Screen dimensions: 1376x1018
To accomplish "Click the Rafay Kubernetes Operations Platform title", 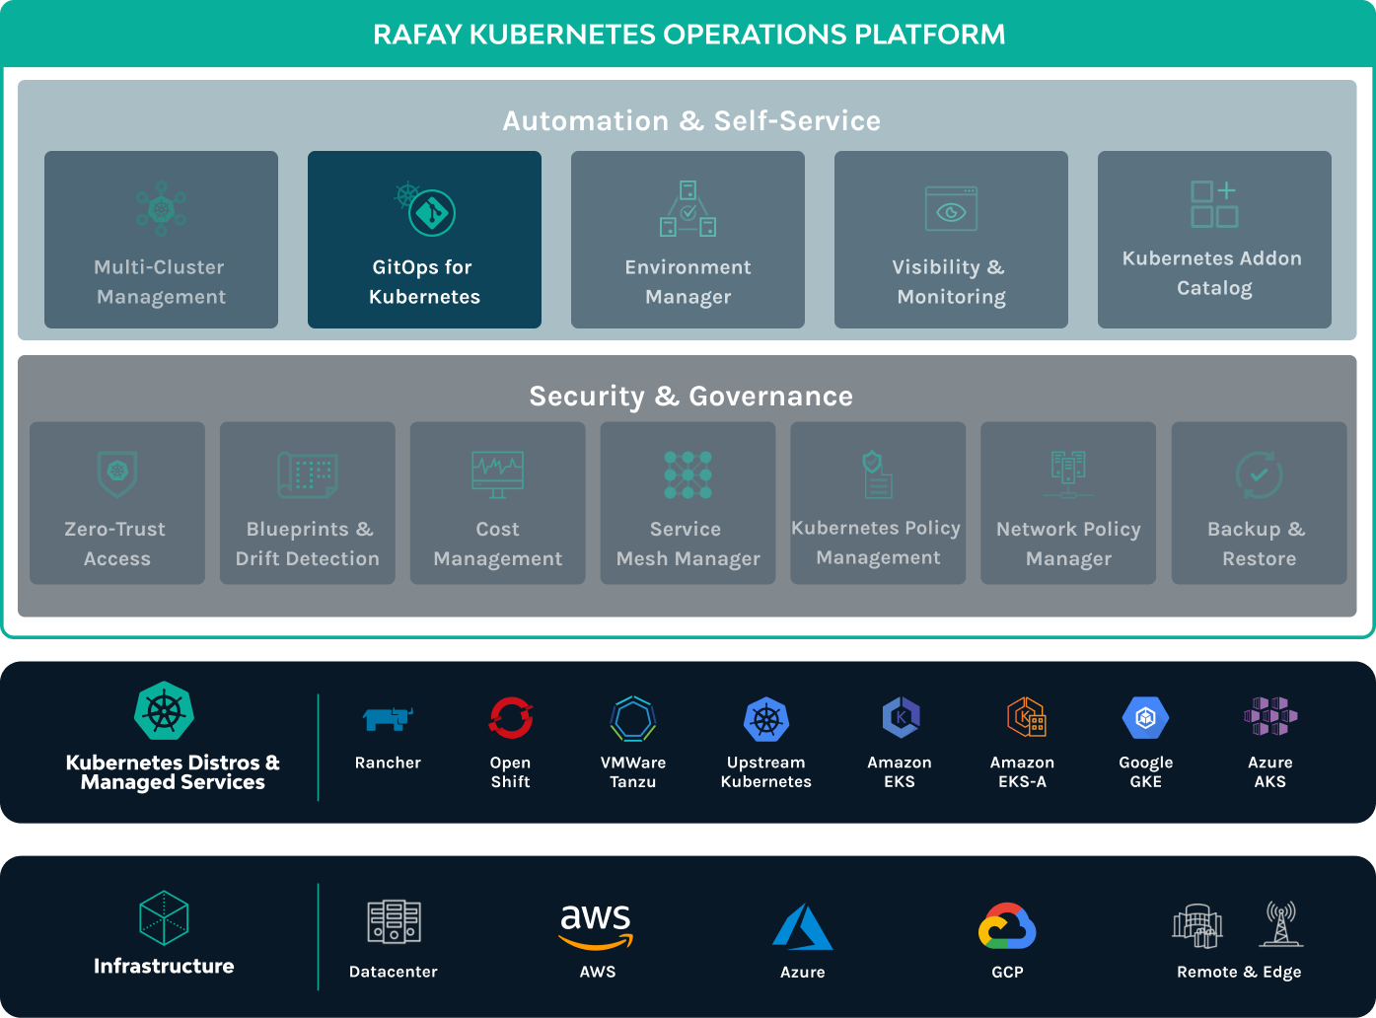I will point(688,35).
